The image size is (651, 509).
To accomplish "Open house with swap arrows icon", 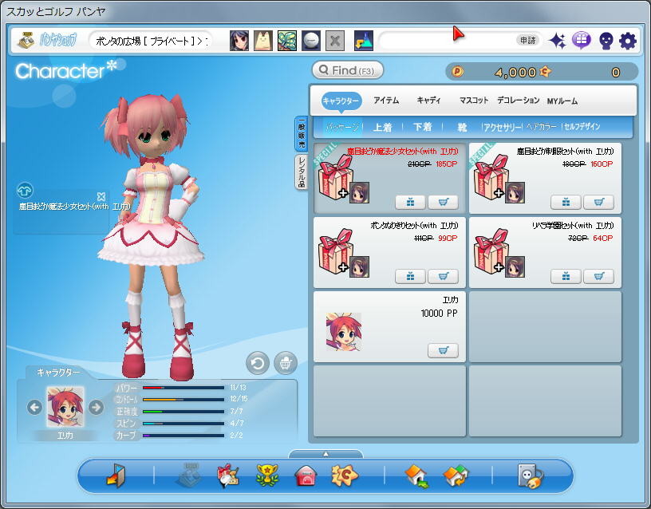I will point(456,475).
